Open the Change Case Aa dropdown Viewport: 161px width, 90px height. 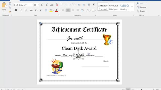point(52,5)
